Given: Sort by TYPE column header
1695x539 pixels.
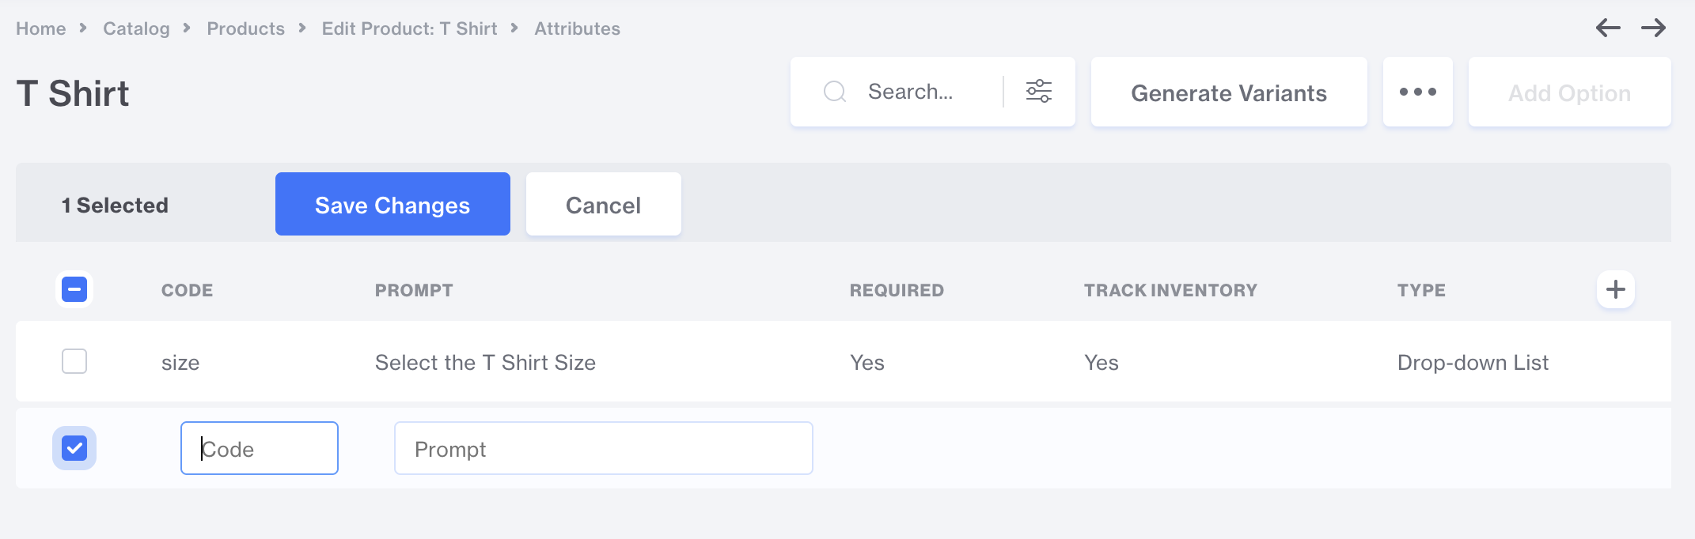Looking at the screenshot, I should pyautogui.click(x=1421, y=290).
